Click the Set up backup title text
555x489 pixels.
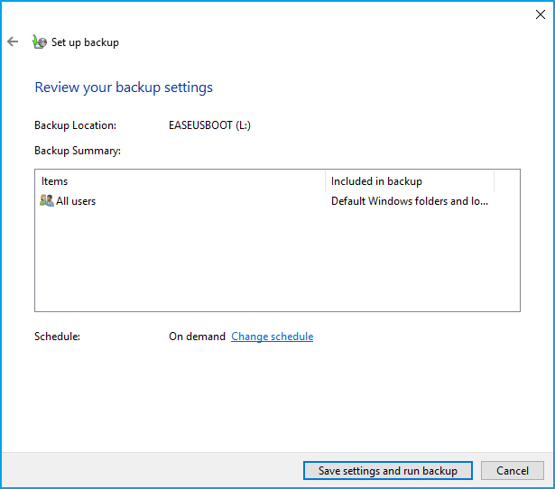click(85, 42)
